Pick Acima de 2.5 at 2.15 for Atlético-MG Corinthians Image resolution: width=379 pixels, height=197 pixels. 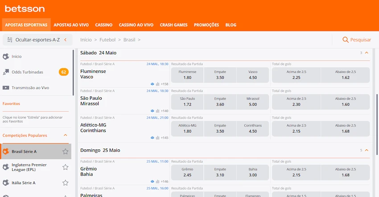pyautogui.click(x=297, y=129)
